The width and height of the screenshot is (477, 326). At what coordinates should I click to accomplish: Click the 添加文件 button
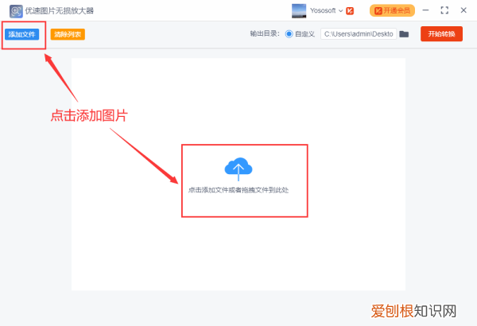22,34
